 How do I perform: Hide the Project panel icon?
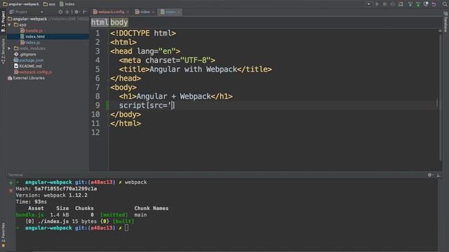tap(85, 12)
